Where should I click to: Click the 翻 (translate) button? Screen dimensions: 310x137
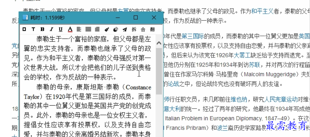(x=152, y=30)
